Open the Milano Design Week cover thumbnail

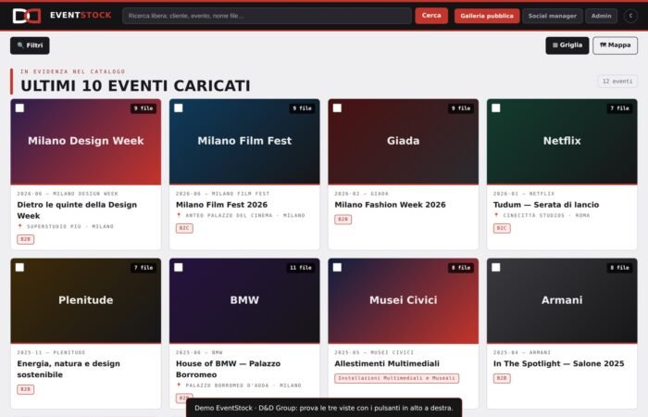[86, 142]
